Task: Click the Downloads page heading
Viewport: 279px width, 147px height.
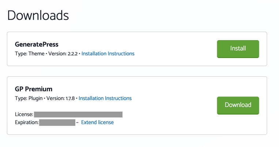Action: coord(38,15)
